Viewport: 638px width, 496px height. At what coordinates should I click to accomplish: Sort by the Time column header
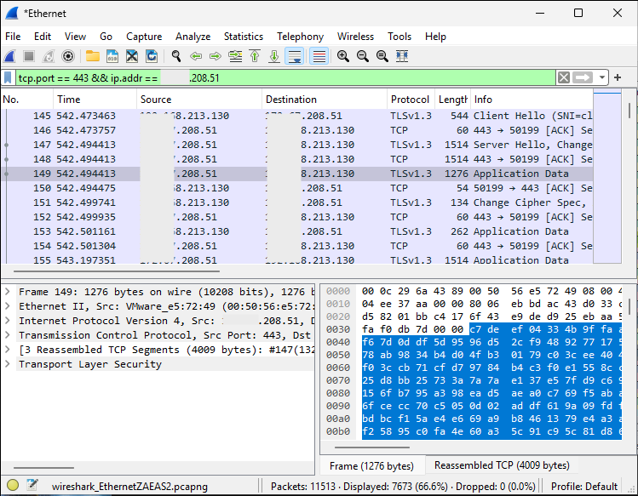click(x=95, y=100)
